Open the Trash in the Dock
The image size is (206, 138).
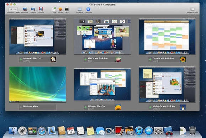tap(192, 131)
